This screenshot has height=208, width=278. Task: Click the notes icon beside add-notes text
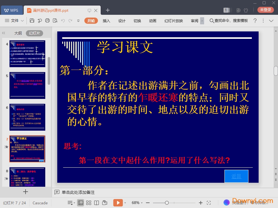click(57, 192)
